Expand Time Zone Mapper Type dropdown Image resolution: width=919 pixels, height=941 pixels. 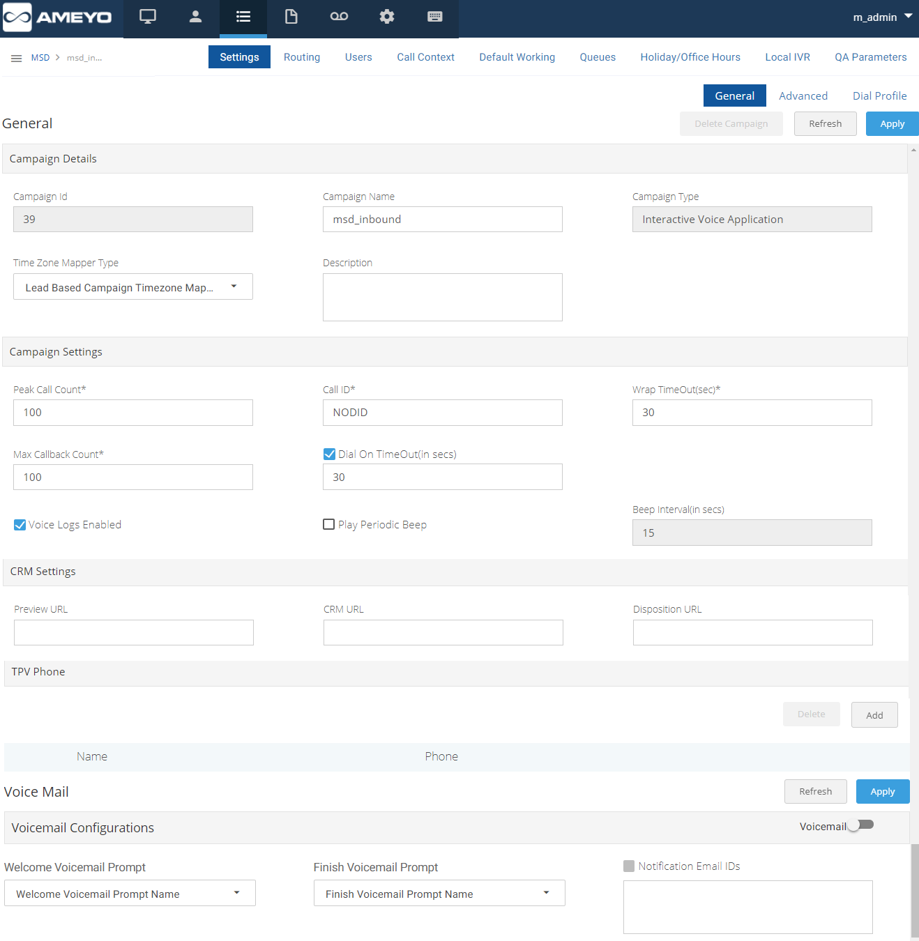click(x=132, y=287)
